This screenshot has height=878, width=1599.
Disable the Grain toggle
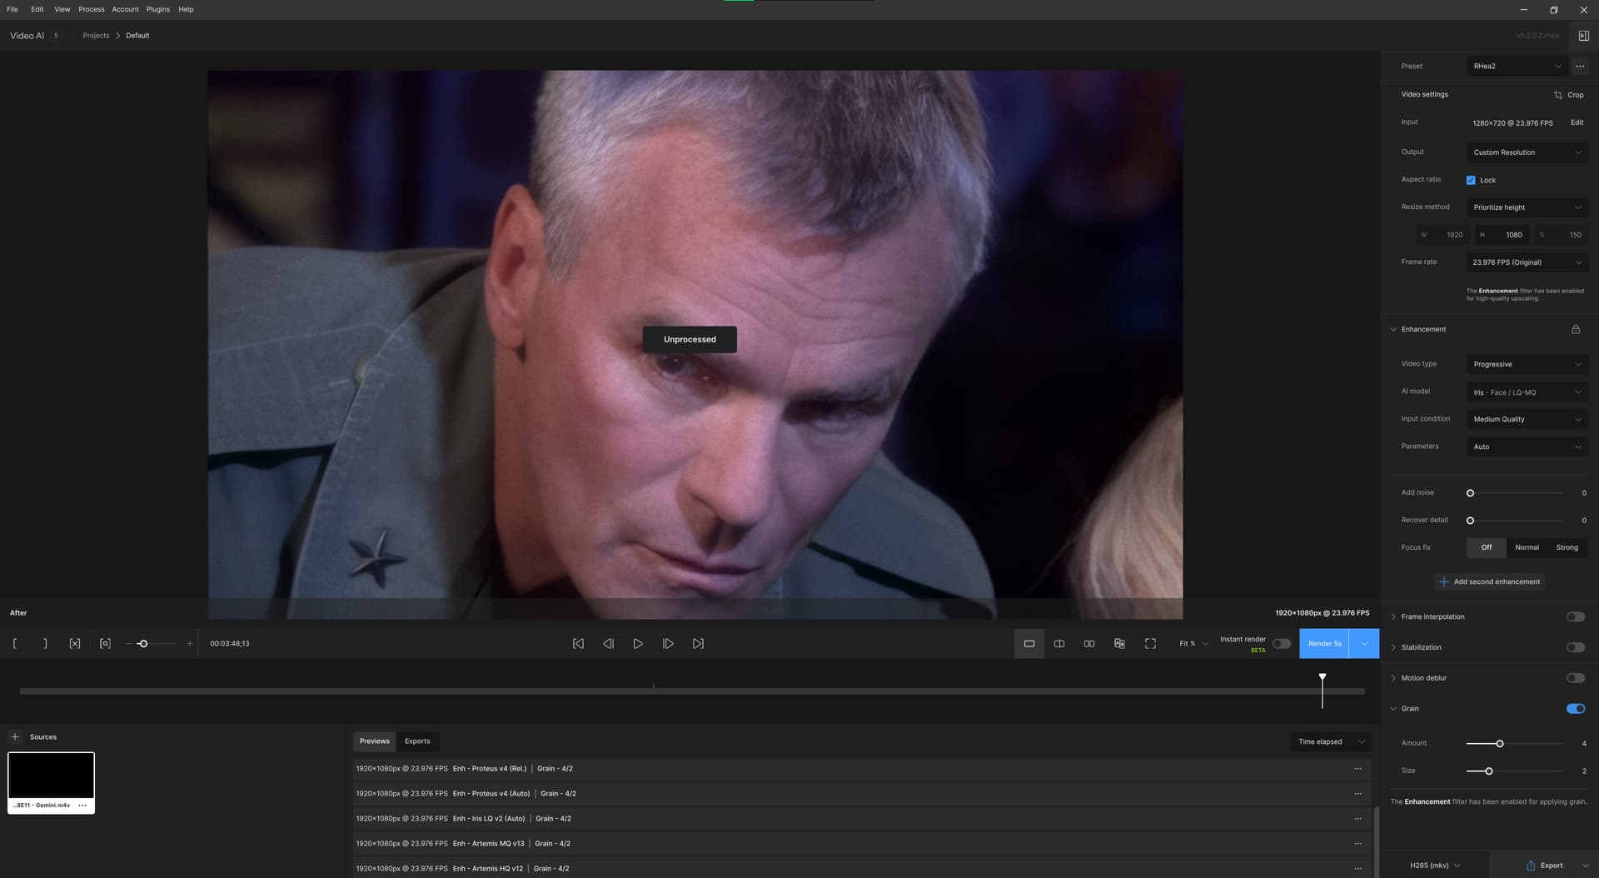point(1575,709)
